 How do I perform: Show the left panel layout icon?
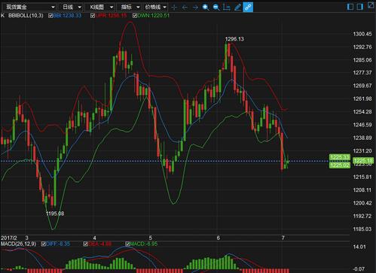point(350,7)
